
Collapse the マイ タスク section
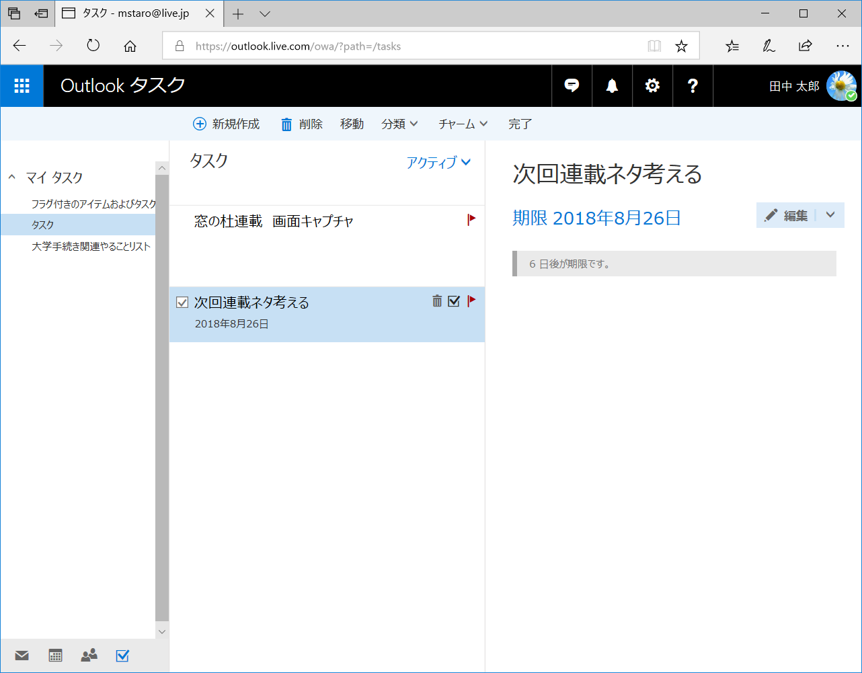tap(11, 177)
